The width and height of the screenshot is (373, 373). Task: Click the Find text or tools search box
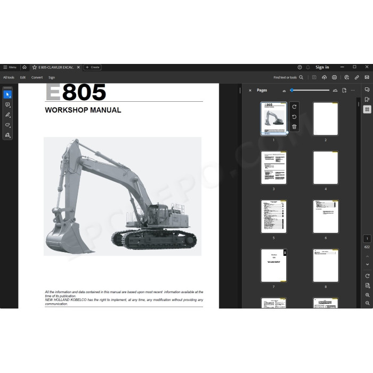tap(288, 77)
